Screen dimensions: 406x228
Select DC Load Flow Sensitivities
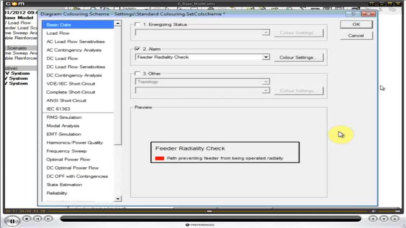(76, 67)
